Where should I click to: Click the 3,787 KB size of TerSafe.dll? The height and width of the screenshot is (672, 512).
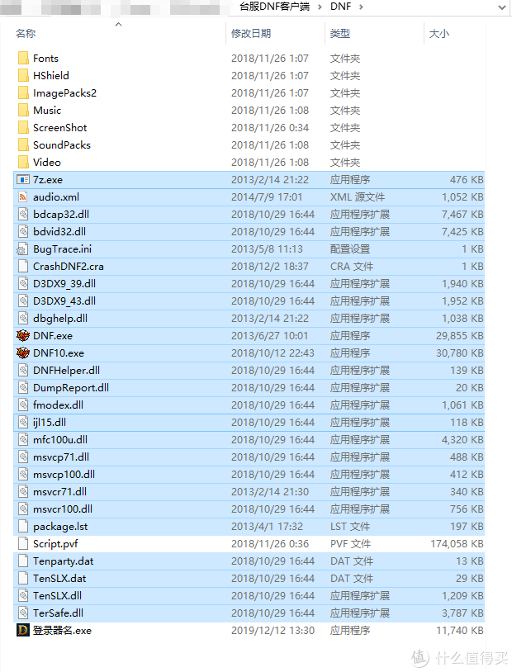[x=462, y=613]
